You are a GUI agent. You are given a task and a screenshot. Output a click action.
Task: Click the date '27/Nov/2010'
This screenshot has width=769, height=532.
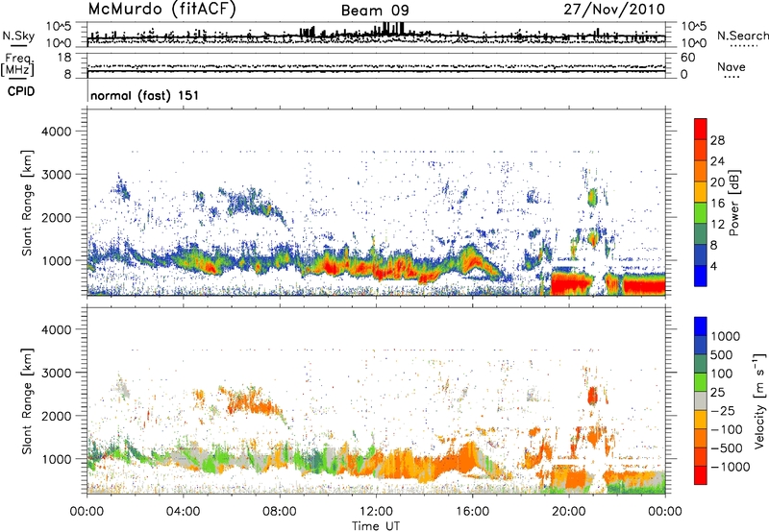[x=614, y=10]
